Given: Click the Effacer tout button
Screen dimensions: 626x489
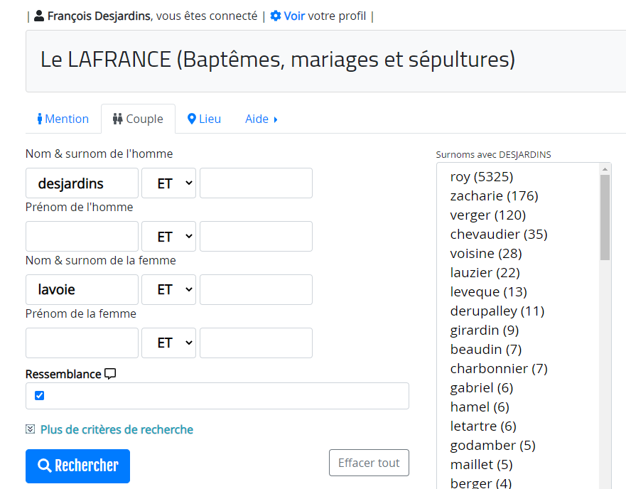Looking at the screenshot, I should [x=369, y=463].
